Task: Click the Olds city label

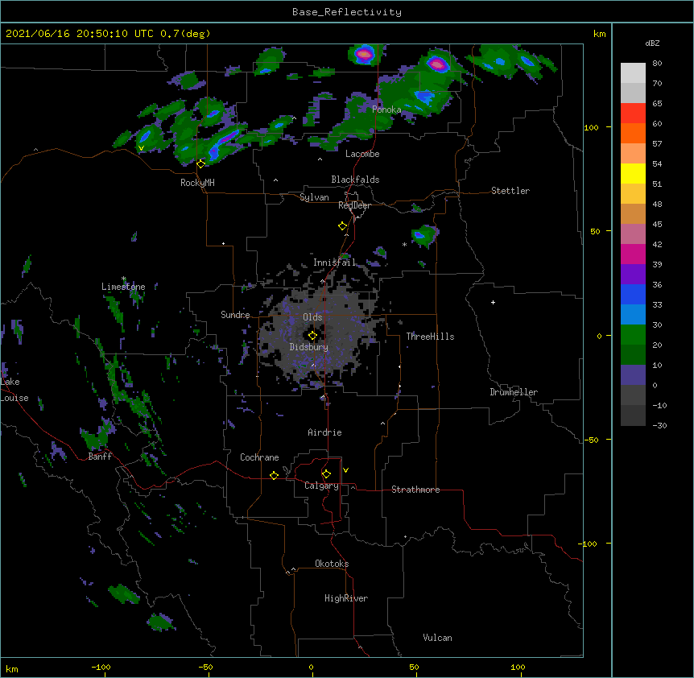Action: point(312,317)
